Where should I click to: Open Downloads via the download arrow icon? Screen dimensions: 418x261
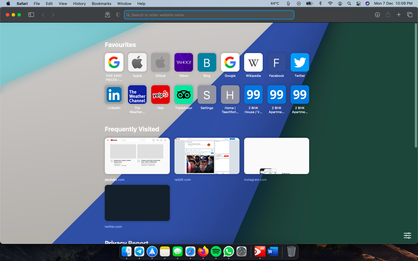(377, 14)
